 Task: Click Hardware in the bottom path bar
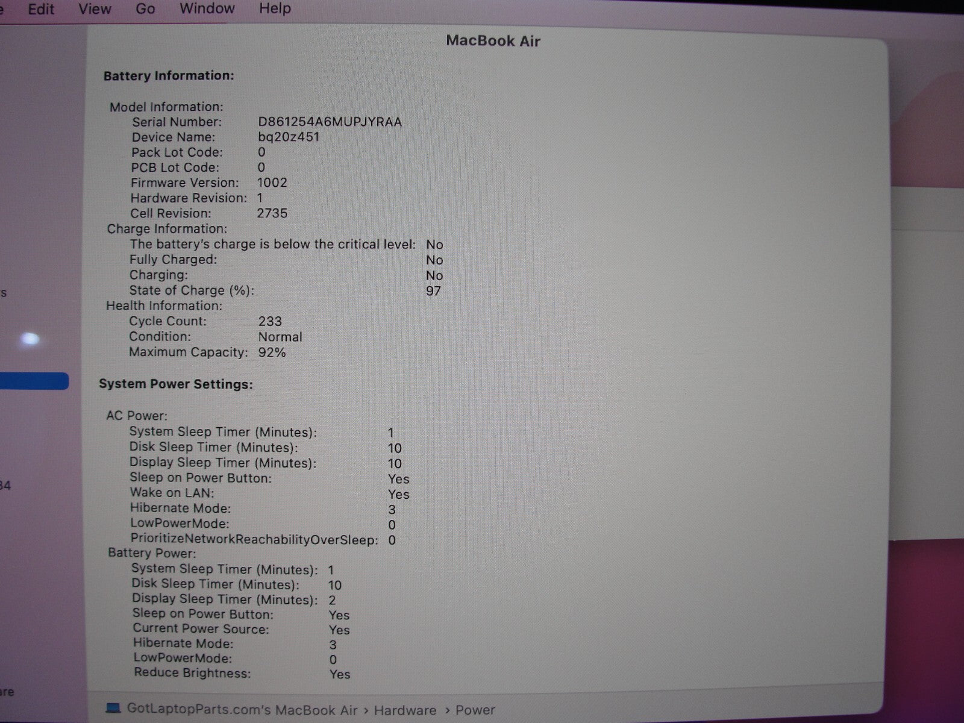point(405,710)
